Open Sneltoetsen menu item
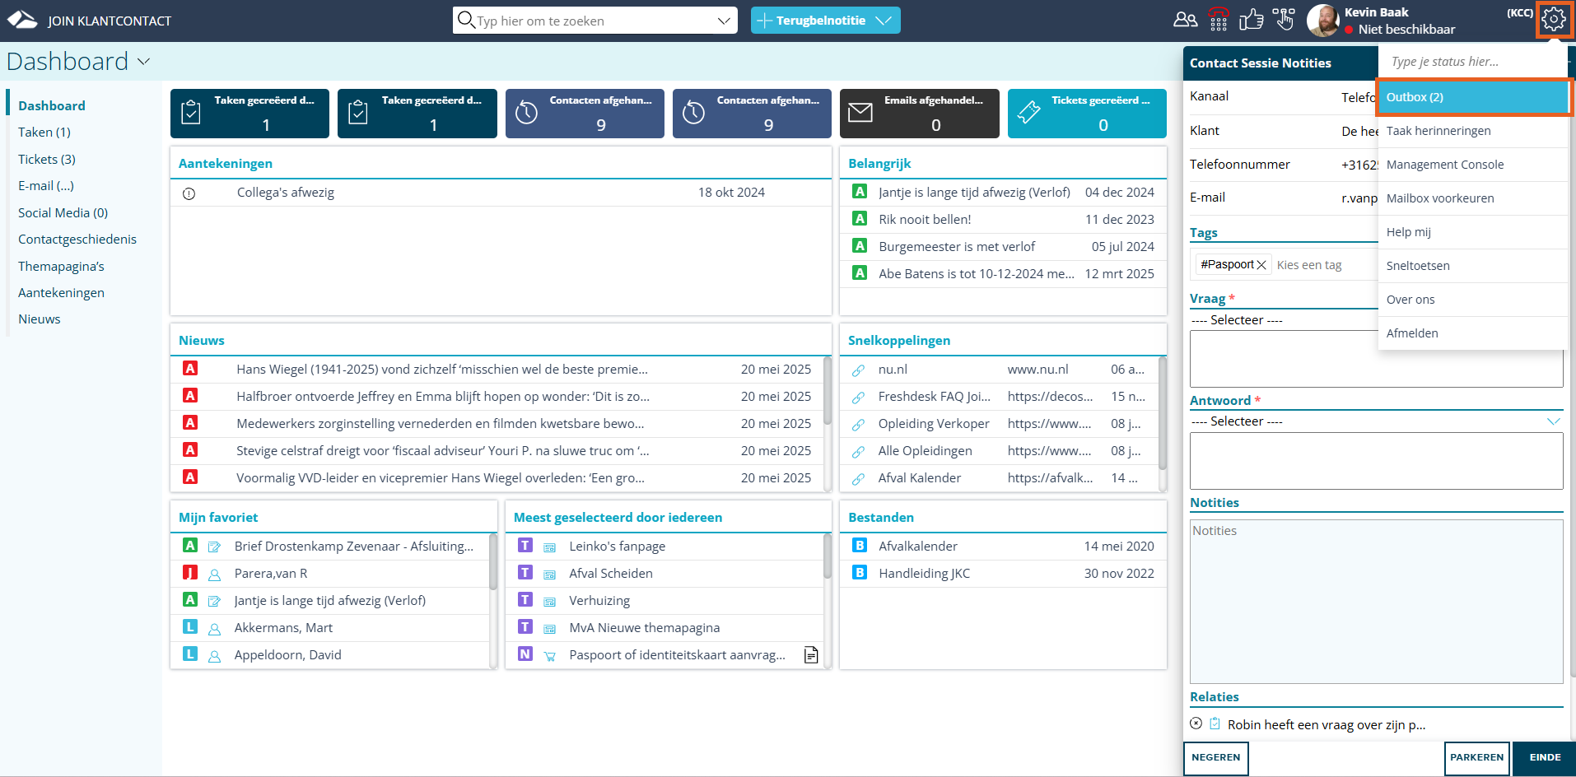The height and width of the screenshot is (777, 1576). point(1472,266)
